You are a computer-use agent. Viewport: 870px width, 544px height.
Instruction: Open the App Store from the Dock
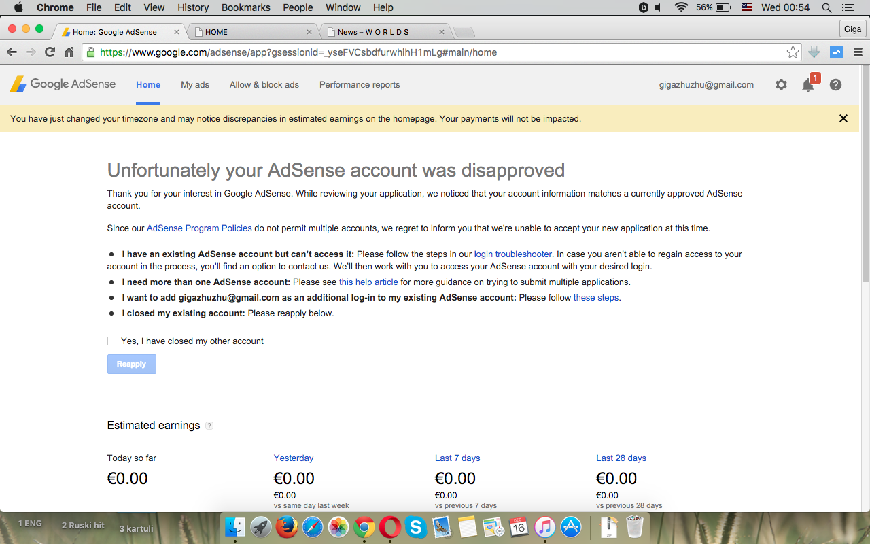click(571, 526)
